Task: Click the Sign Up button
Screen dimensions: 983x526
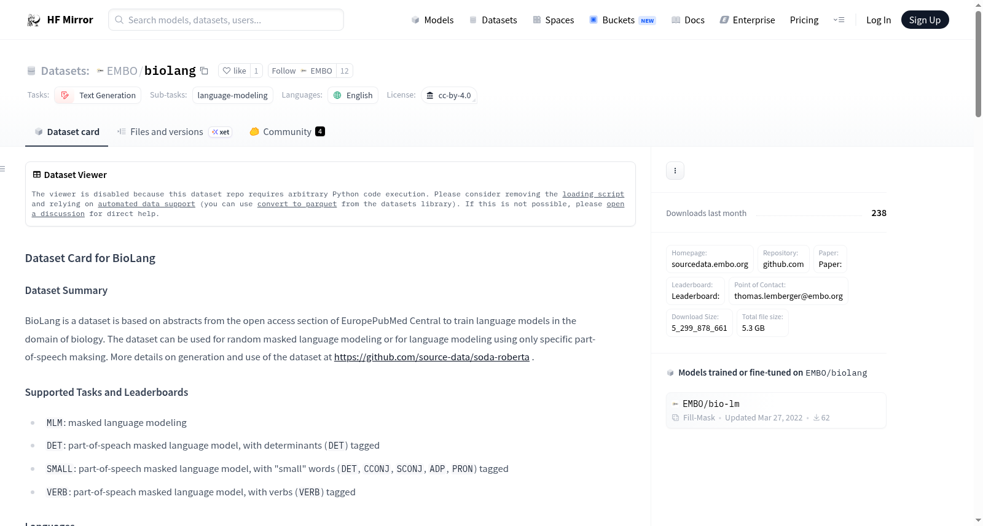Action: (925, 20)
